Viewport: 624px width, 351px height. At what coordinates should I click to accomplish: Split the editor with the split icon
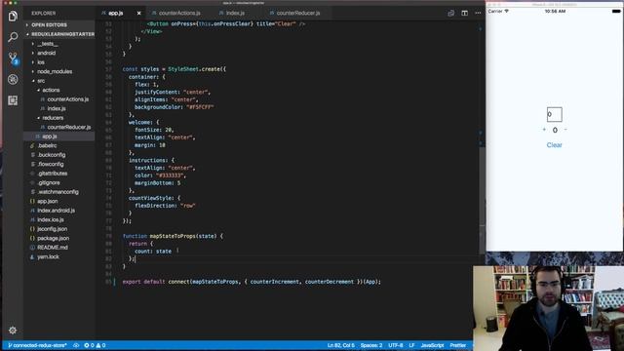click(464, 13)
